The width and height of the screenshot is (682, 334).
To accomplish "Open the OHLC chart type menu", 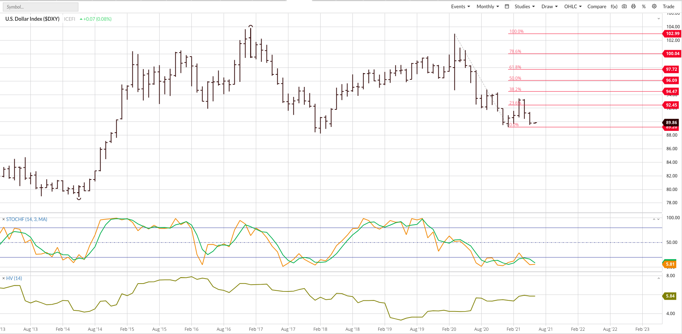I will (x=573, y=6).
